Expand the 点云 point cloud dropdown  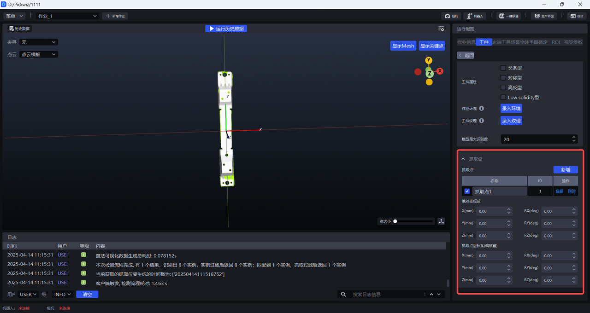(x=39, y=54)
